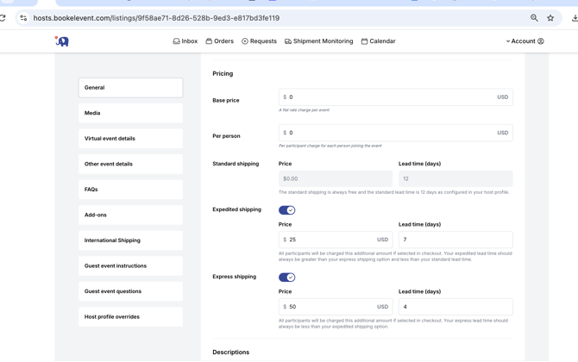Image resolution: width=578 pixels, height=362 pixels.
Task: Click the Descriptions section heading
Action: pyautogui.click(x=230, y=352)
